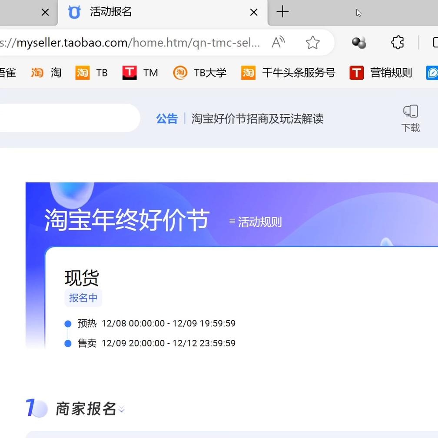
Task: Click the address bar URL
Action: [130, 43]
